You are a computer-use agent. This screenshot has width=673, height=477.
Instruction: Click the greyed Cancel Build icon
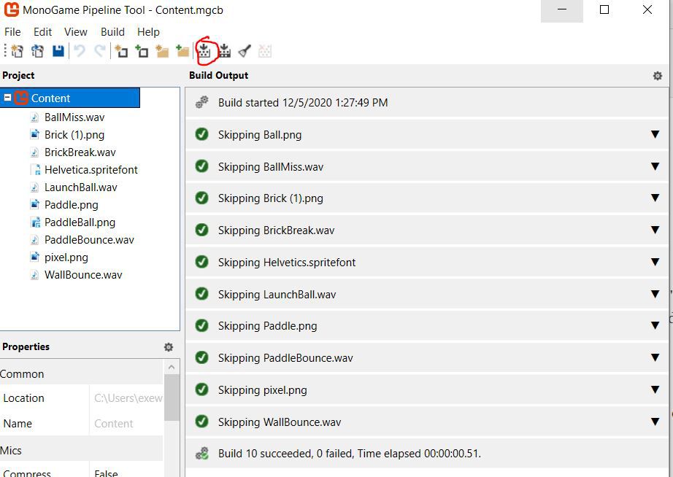265,51
